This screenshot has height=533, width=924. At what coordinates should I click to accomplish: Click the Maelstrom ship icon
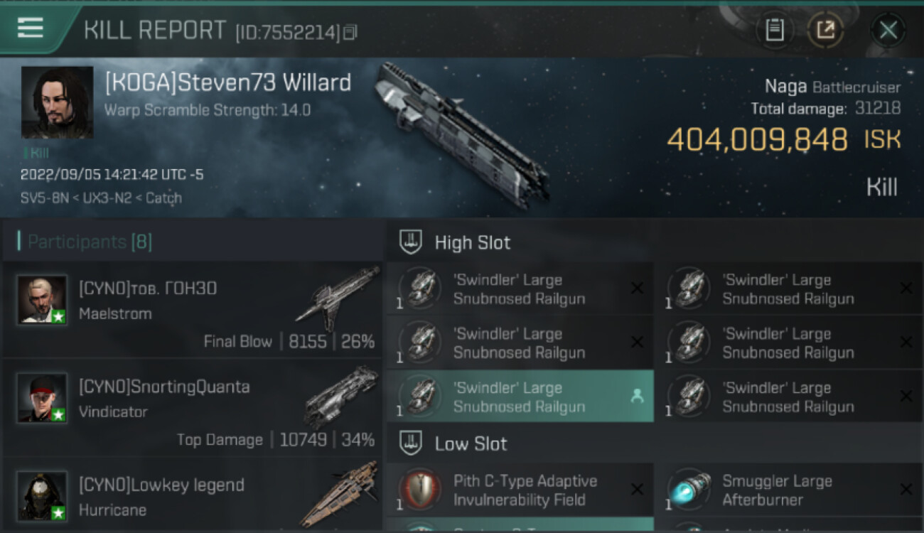point(337,298)
